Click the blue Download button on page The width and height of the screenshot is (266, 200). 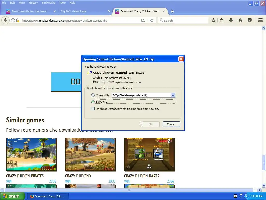[66, 82]
